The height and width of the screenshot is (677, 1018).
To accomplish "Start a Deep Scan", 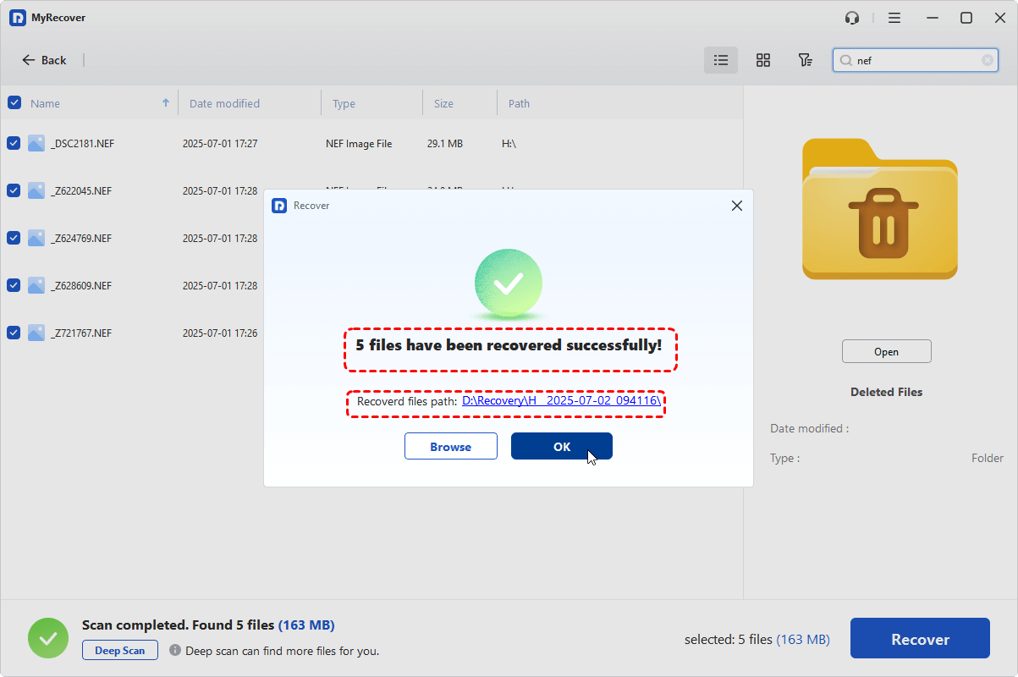I will [x=120, y=651].
